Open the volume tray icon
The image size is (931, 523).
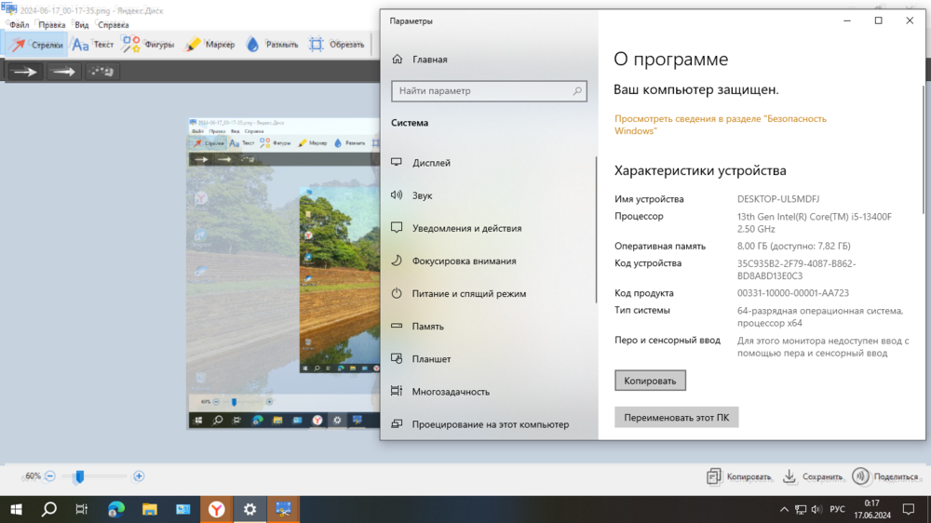(x=817, y=509)
